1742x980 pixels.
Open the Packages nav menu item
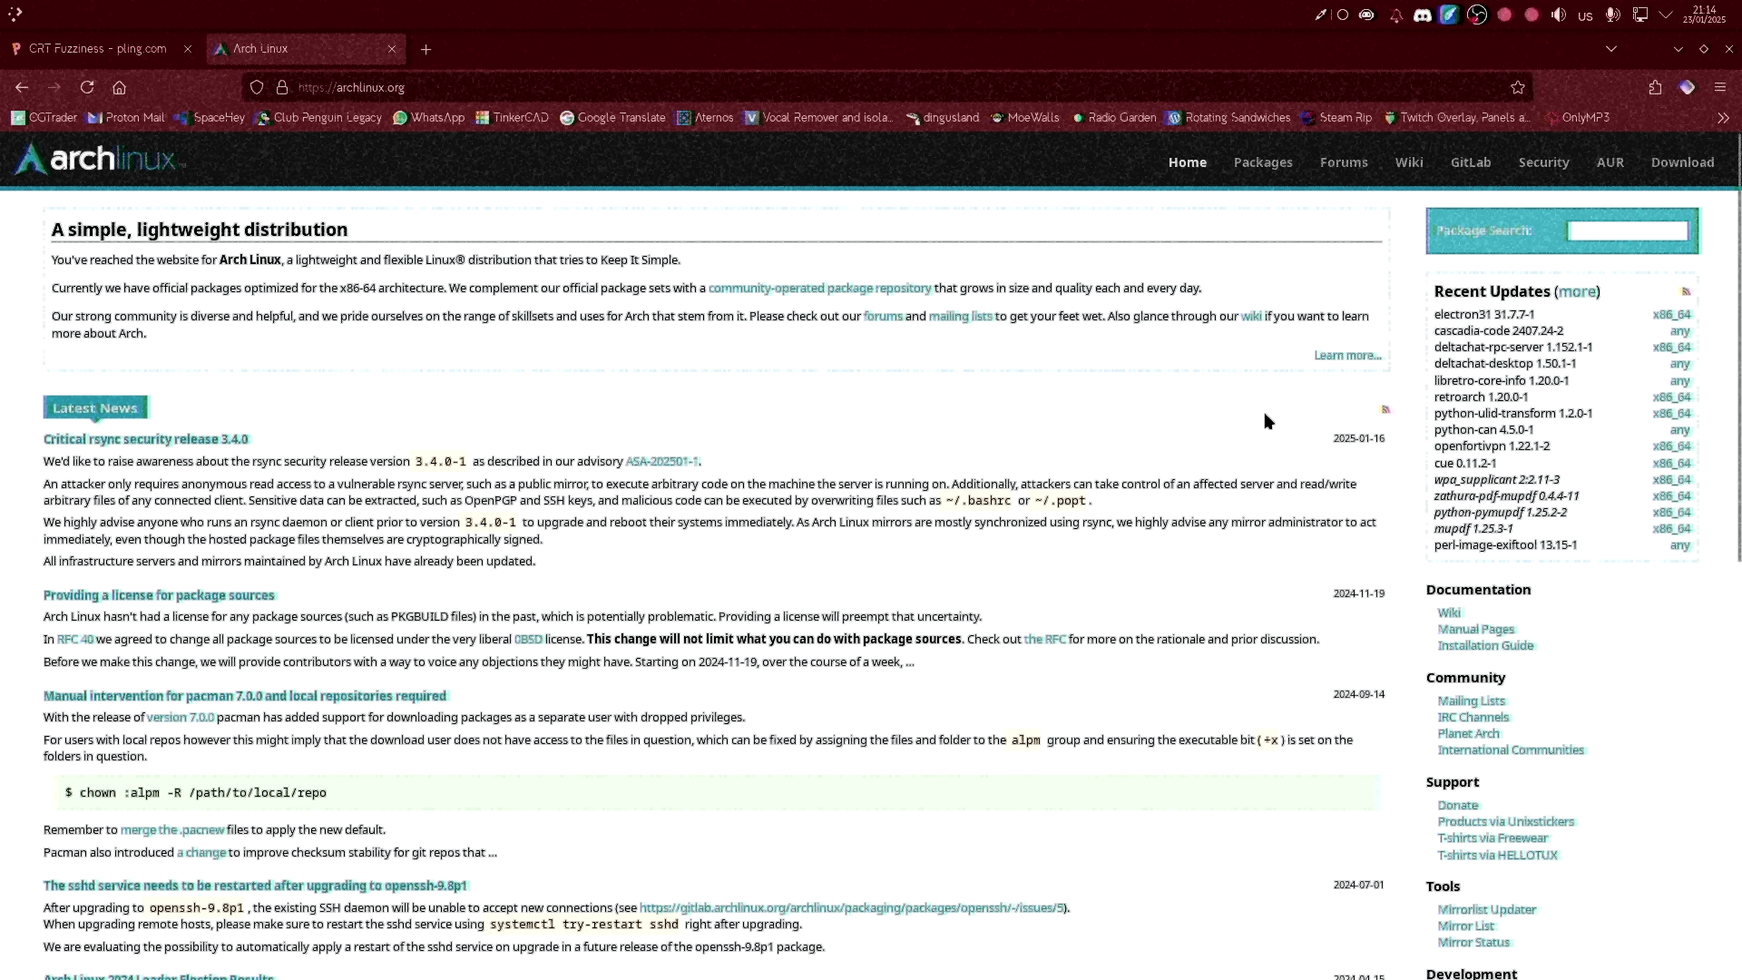pyautogui.click(x=1263, y=162)
